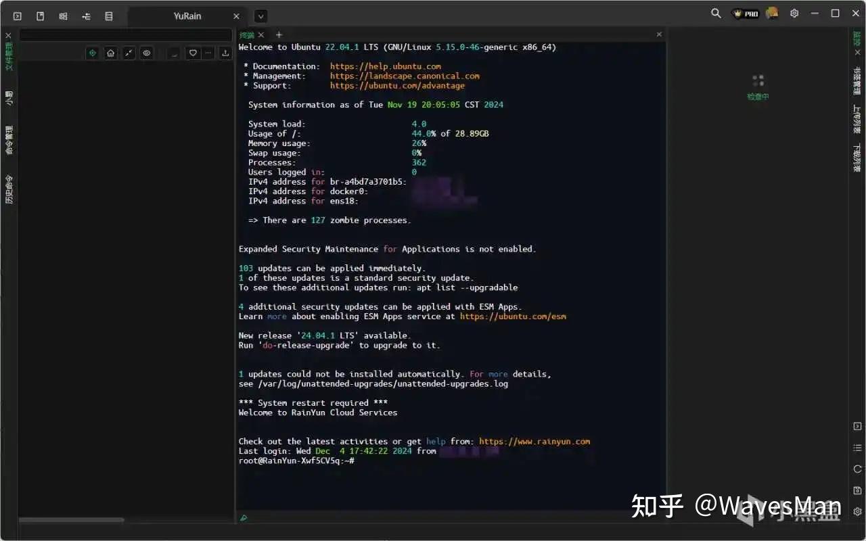
Task: Open the 历史命令 side tab
Action: pos(9,189)
